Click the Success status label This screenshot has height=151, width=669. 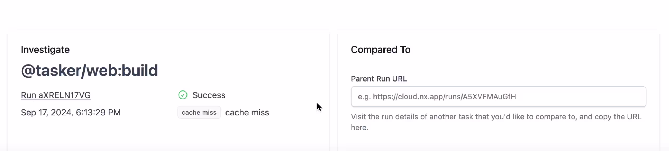pos(209,95)
